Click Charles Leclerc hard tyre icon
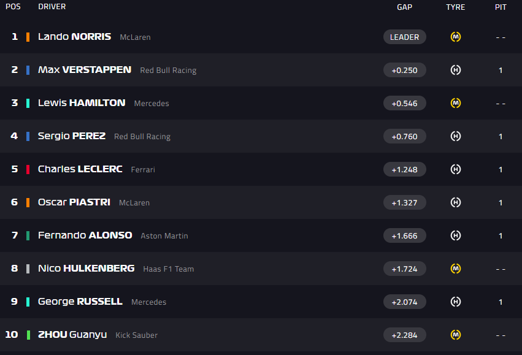The image size is (522, 355). [x=455, y=169]
